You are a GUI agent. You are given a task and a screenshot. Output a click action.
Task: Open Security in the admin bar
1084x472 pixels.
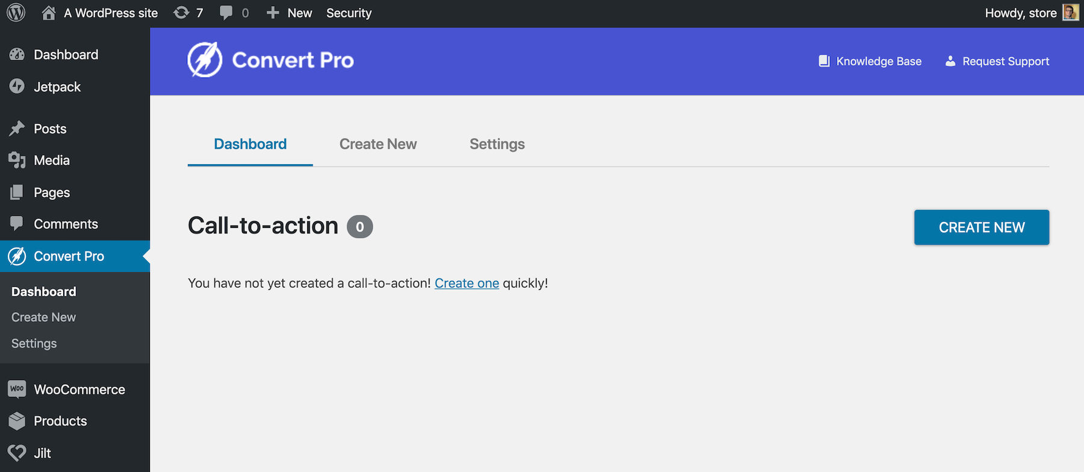point(349,13)
